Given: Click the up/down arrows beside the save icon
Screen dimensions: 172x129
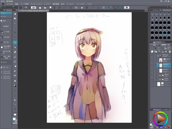Looking at the screenshot, I should [x=54, y=8].
